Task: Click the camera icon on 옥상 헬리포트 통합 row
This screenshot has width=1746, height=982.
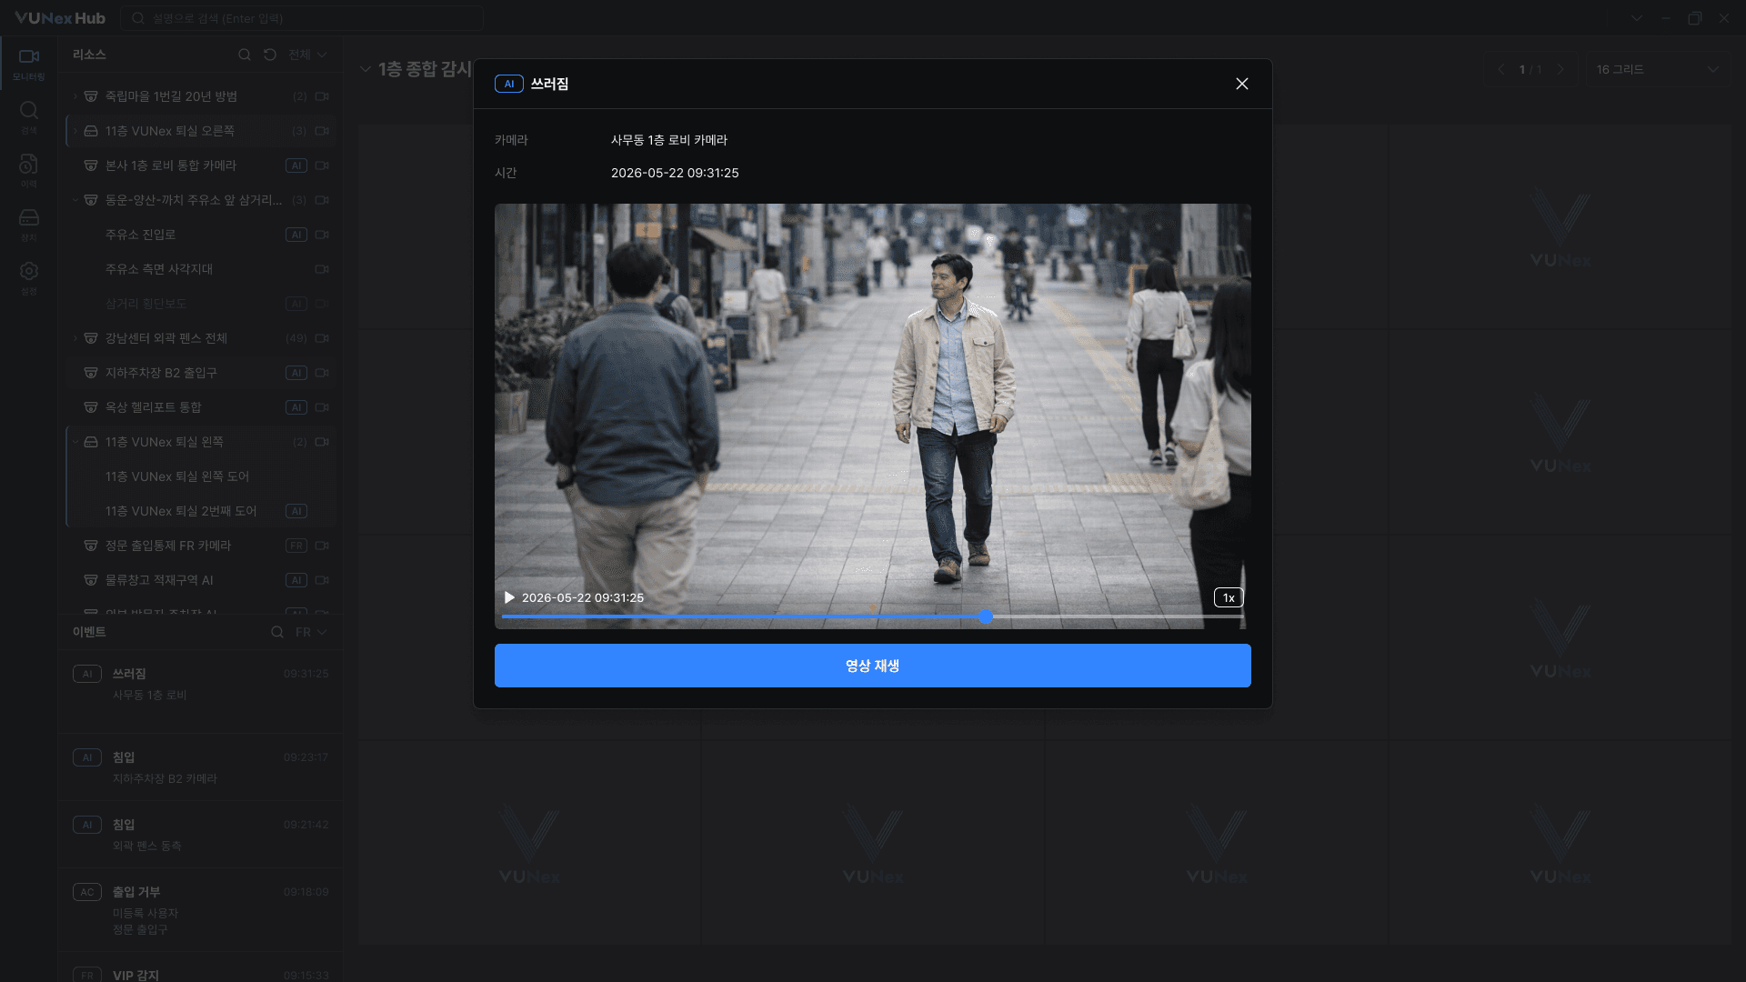Action: tap(322, 407)
